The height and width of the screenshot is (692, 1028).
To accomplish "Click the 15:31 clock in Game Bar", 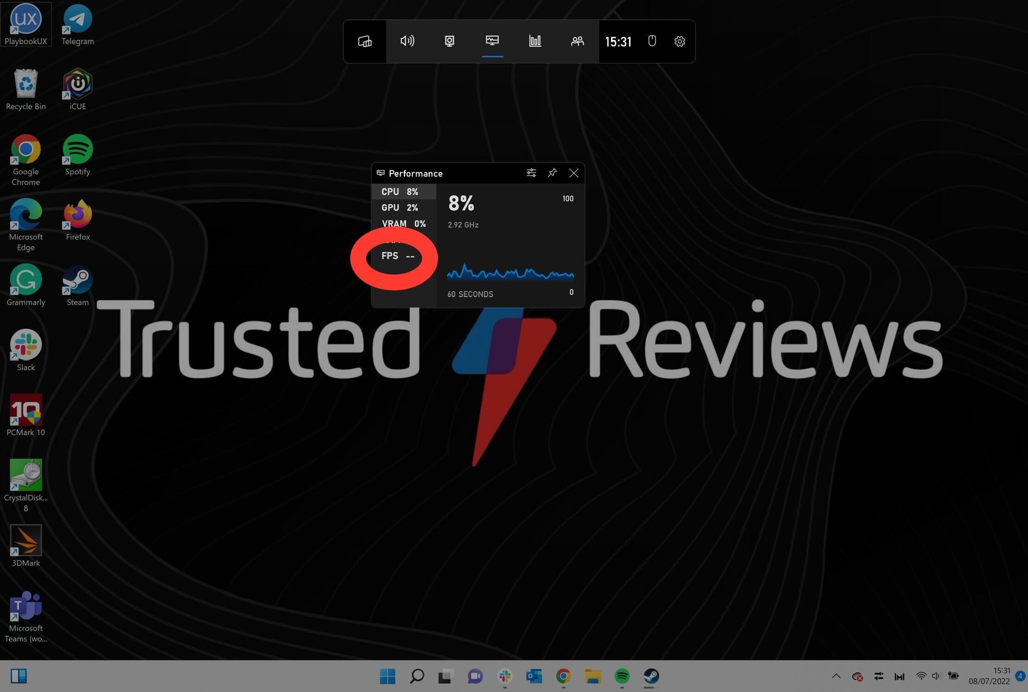I will pyautogui.click(x=618, y=42).
